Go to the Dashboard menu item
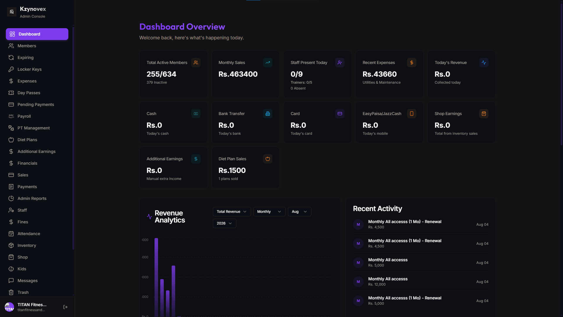The image size is (563, 317). pos(37,34)
